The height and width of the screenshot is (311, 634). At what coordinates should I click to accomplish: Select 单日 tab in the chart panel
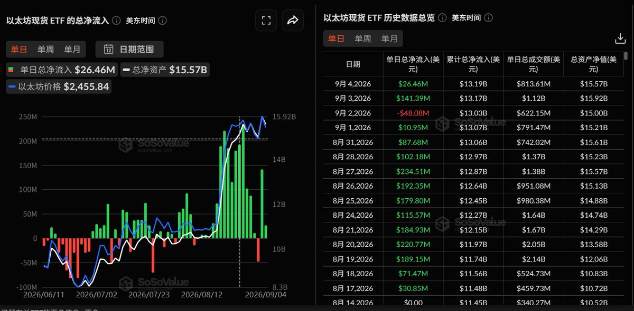(19, 50)
